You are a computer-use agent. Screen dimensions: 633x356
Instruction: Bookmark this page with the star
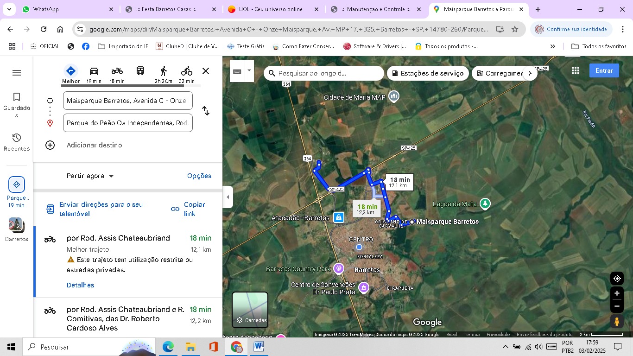point(515,29)
